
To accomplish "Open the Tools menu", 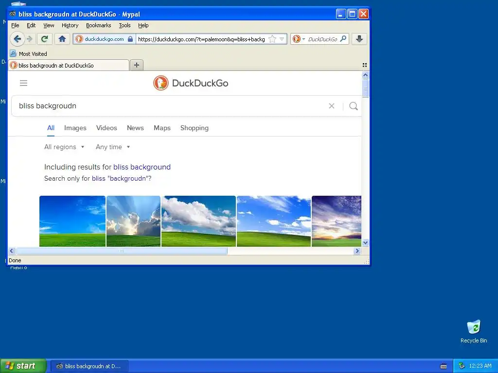I will 124,25.
